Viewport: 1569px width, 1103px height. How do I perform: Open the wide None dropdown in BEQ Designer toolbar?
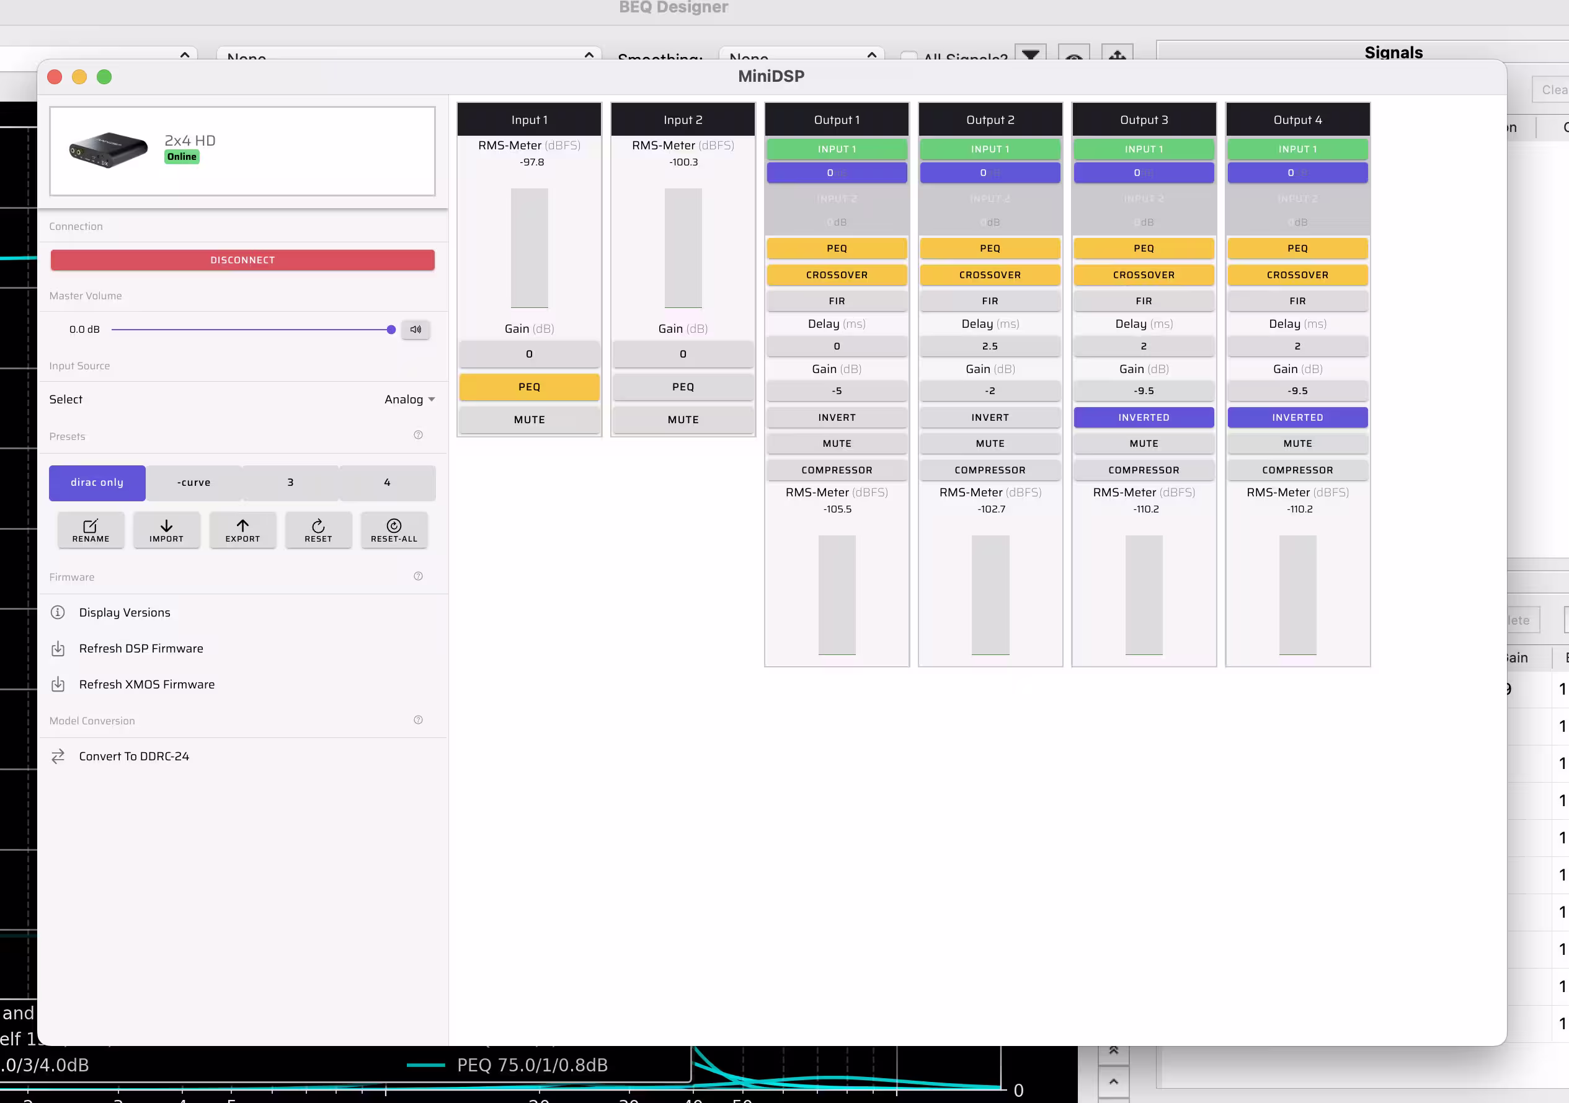[x=409, y=55]
